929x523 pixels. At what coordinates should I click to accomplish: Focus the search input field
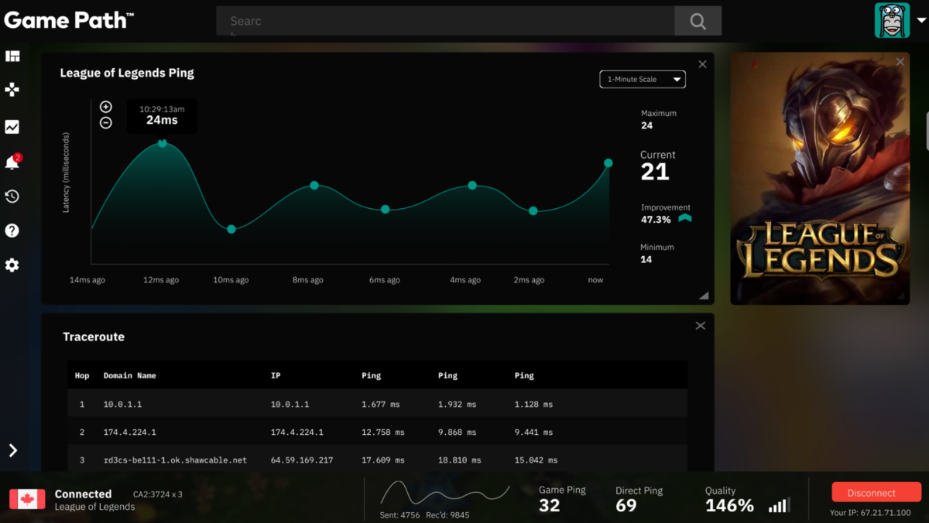[x=445, y=22]
